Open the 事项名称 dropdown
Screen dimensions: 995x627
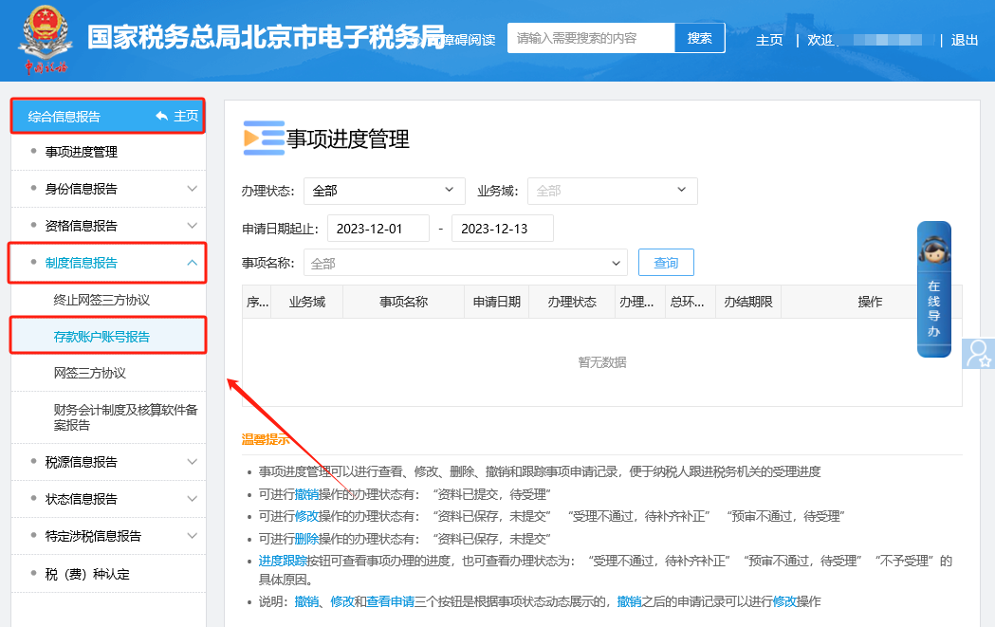(465, 263)
